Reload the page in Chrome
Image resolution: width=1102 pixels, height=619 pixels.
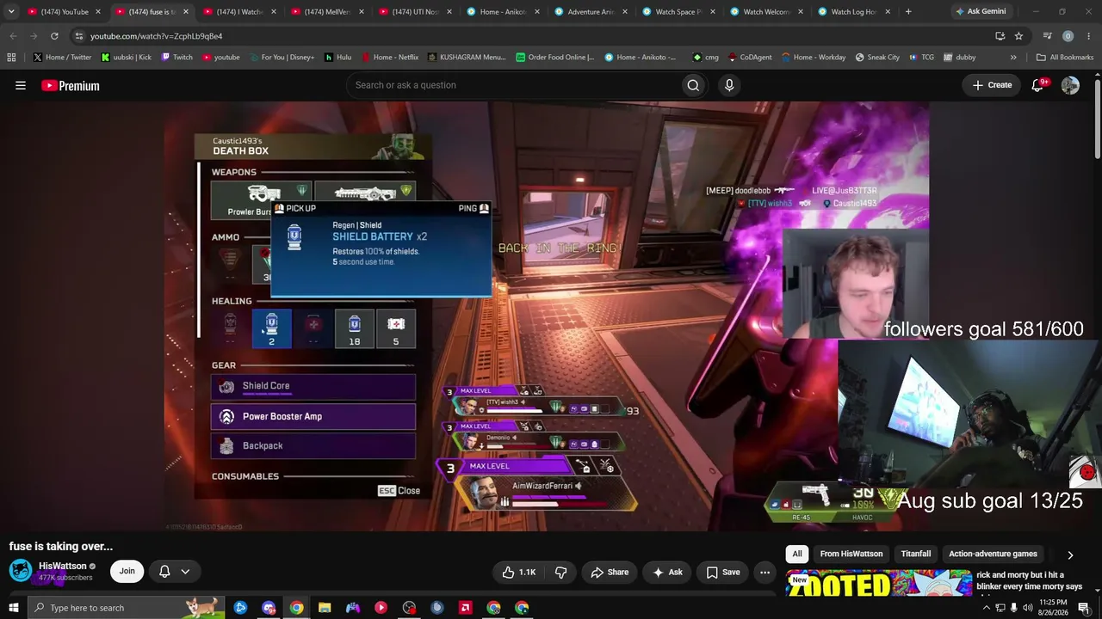coord(54,36)
